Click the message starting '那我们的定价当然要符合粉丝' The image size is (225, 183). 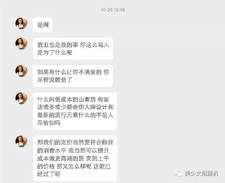75,158
